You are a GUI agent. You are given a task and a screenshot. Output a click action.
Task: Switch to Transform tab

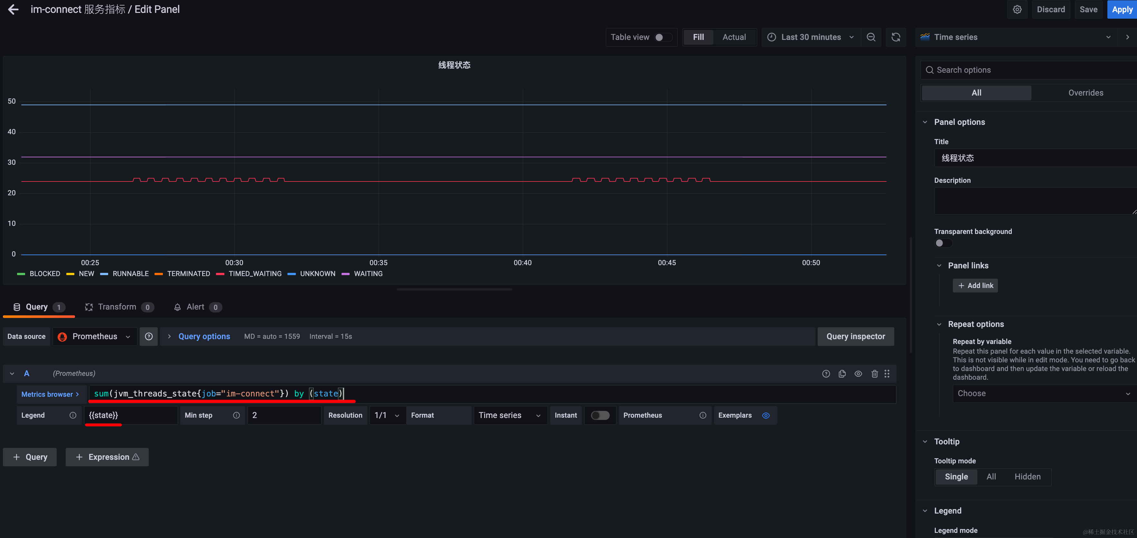click(119, 307)
